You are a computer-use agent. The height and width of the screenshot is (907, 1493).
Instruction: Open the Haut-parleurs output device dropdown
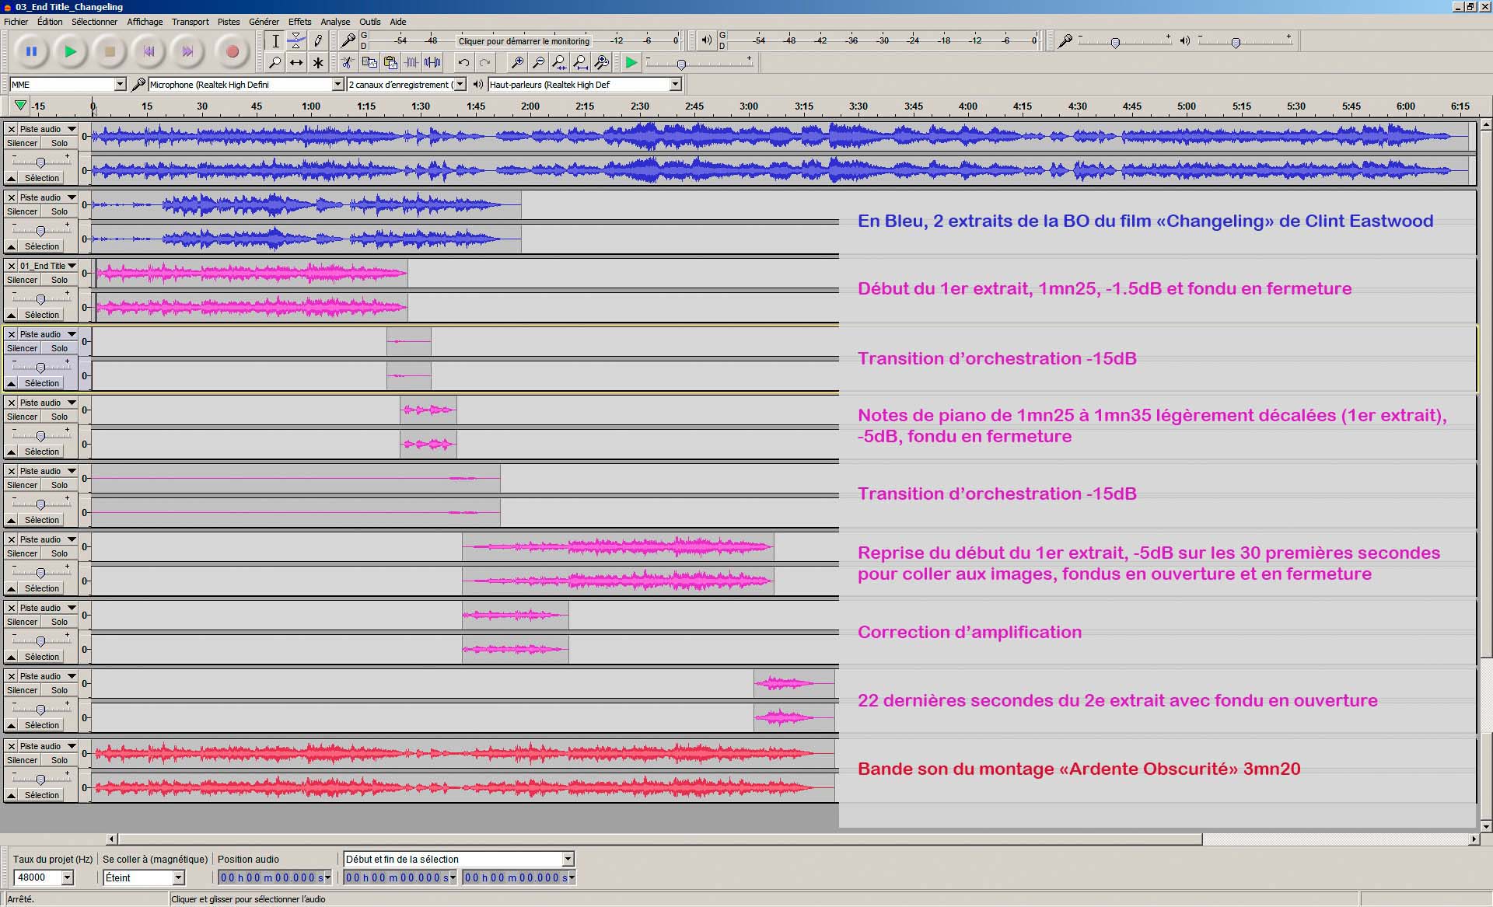pyautogui.click(x=675, y=84)
